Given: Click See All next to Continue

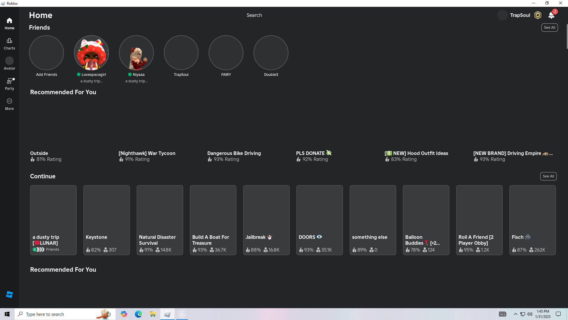Looking at the screenshot, I should click(548, 176).
